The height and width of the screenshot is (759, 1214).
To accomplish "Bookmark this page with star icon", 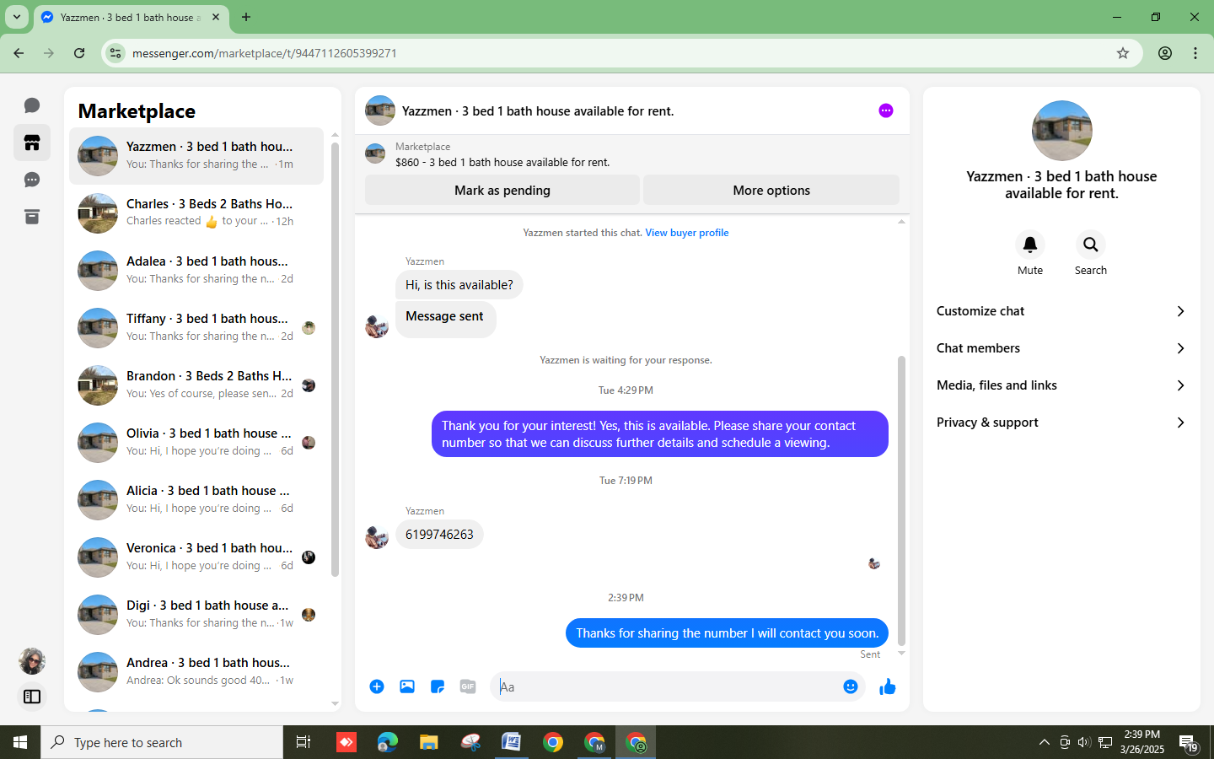I will pyautogui.click(x=1123, y=53).
